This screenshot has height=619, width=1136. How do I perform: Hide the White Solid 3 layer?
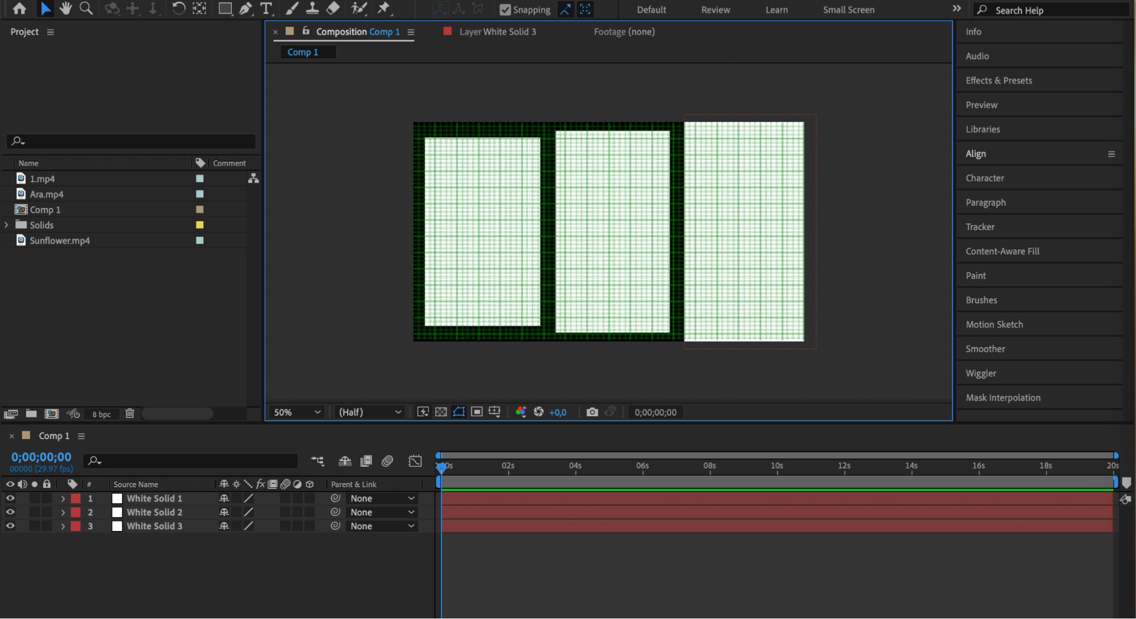(10, 526)
